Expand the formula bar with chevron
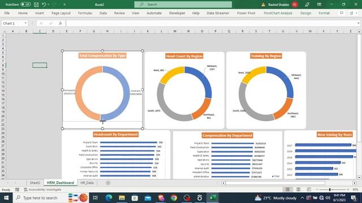This screenshot has height=203, width=362. pyautogui.click(x=358, y=23)
